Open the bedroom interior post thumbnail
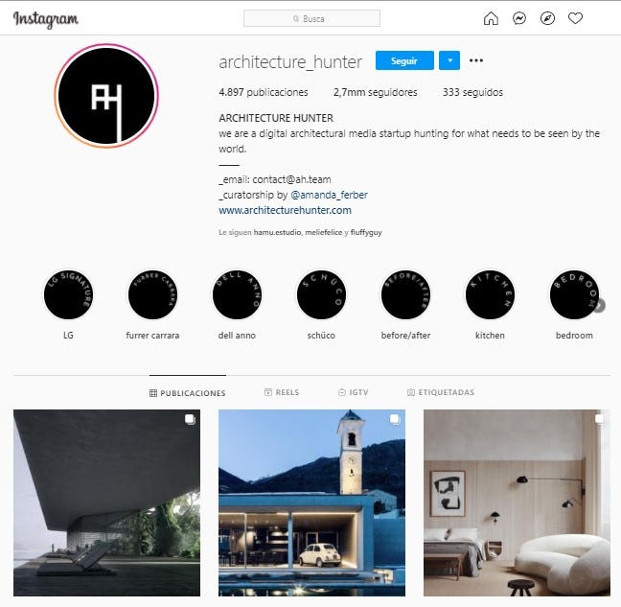This screenshot has height=607, width=621. coord(517,502)
